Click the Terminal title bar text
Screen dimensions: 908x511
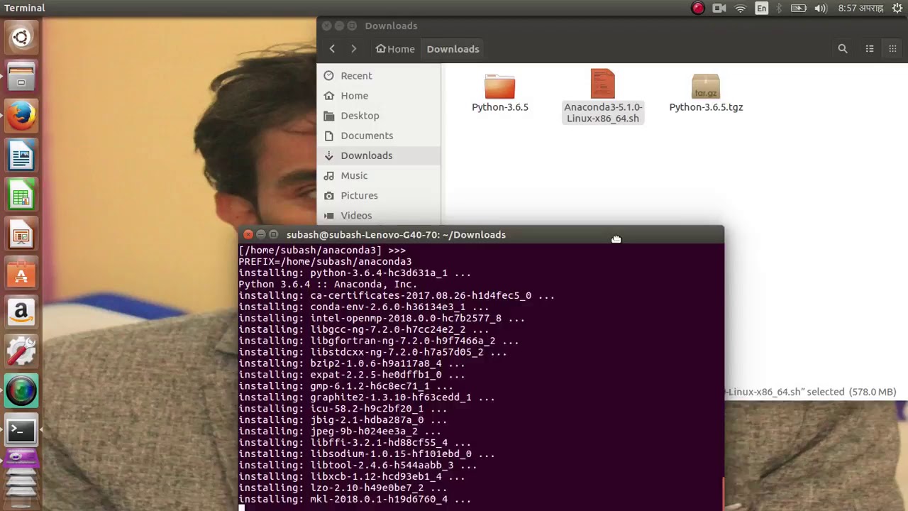click(x=396, y=235)
